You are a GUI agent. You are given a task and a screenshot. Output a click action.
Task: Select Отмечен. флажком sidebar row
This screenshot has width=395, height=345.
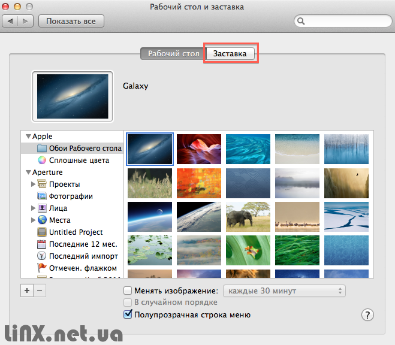pyautogui.click(x=73, y=268)
